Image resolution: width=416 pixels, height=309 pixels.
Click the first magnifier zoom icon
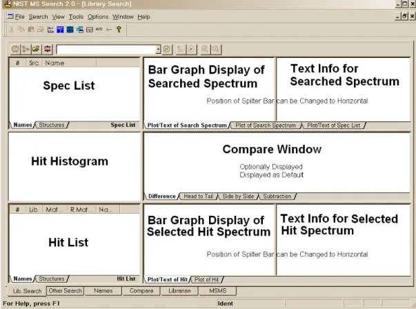205,50
